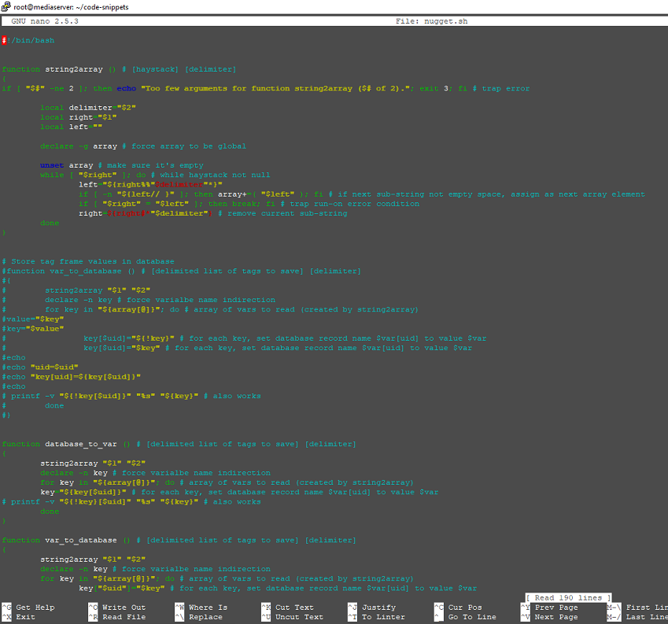Select the ^R Read File shortcut
This screenshot has height=624, width=668.
[x=116, y=617]
